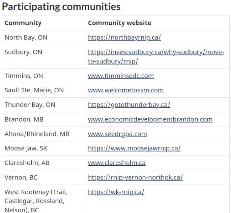Visit the wk-rnip.ca link
The width and height of the screenshot is (231, 213).
pyautogui.click(x=116, y=192)
